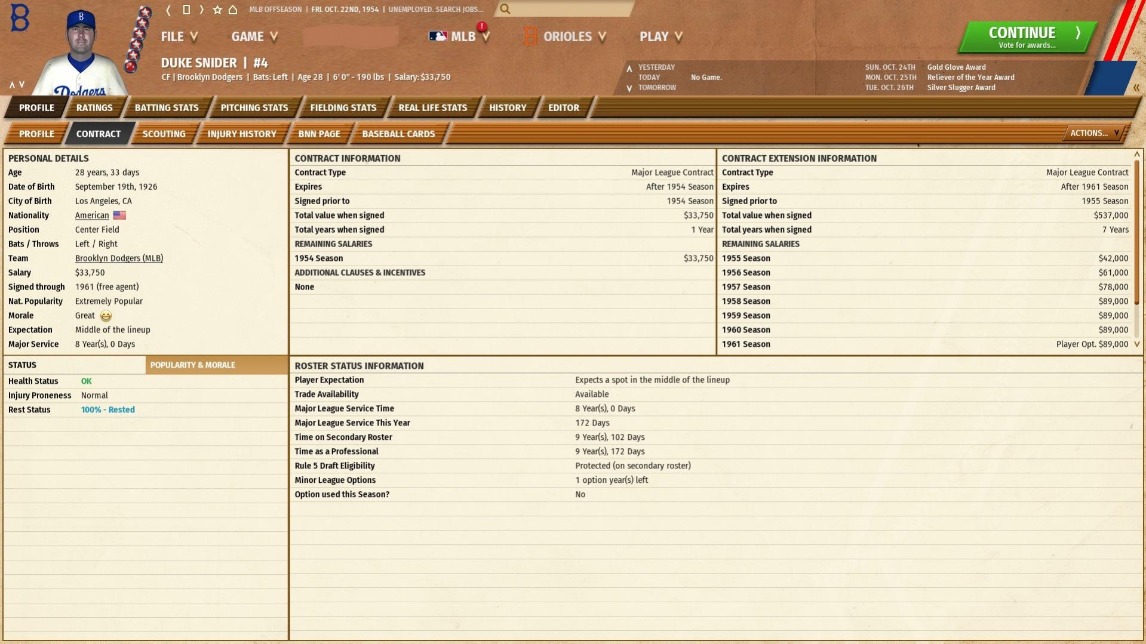The image size is (1146, 644).
Task: Switch to the BATTING STATS tab
Action: [167, 107]
